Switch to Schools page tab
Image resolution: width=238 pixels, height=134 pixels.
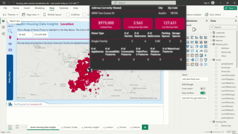point(122,127)
